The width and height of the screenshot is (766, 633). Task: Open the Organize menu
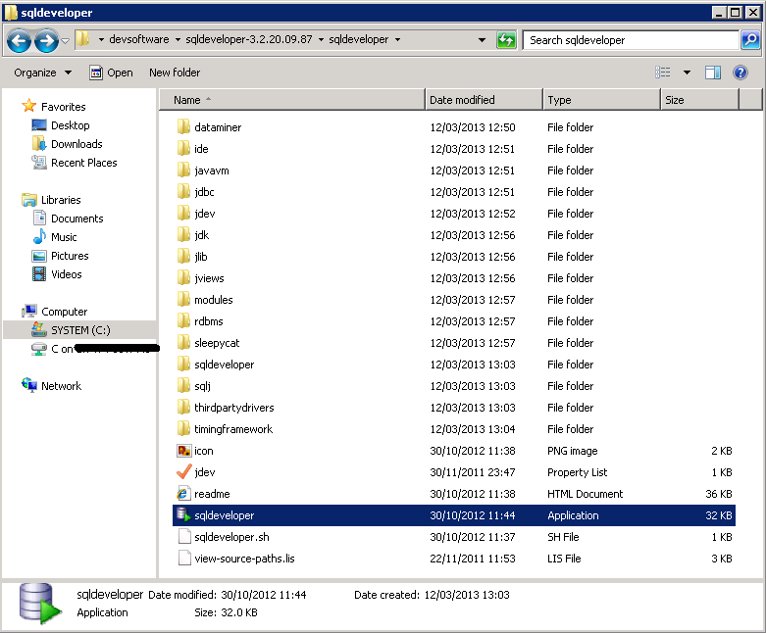tap(42, 73)
